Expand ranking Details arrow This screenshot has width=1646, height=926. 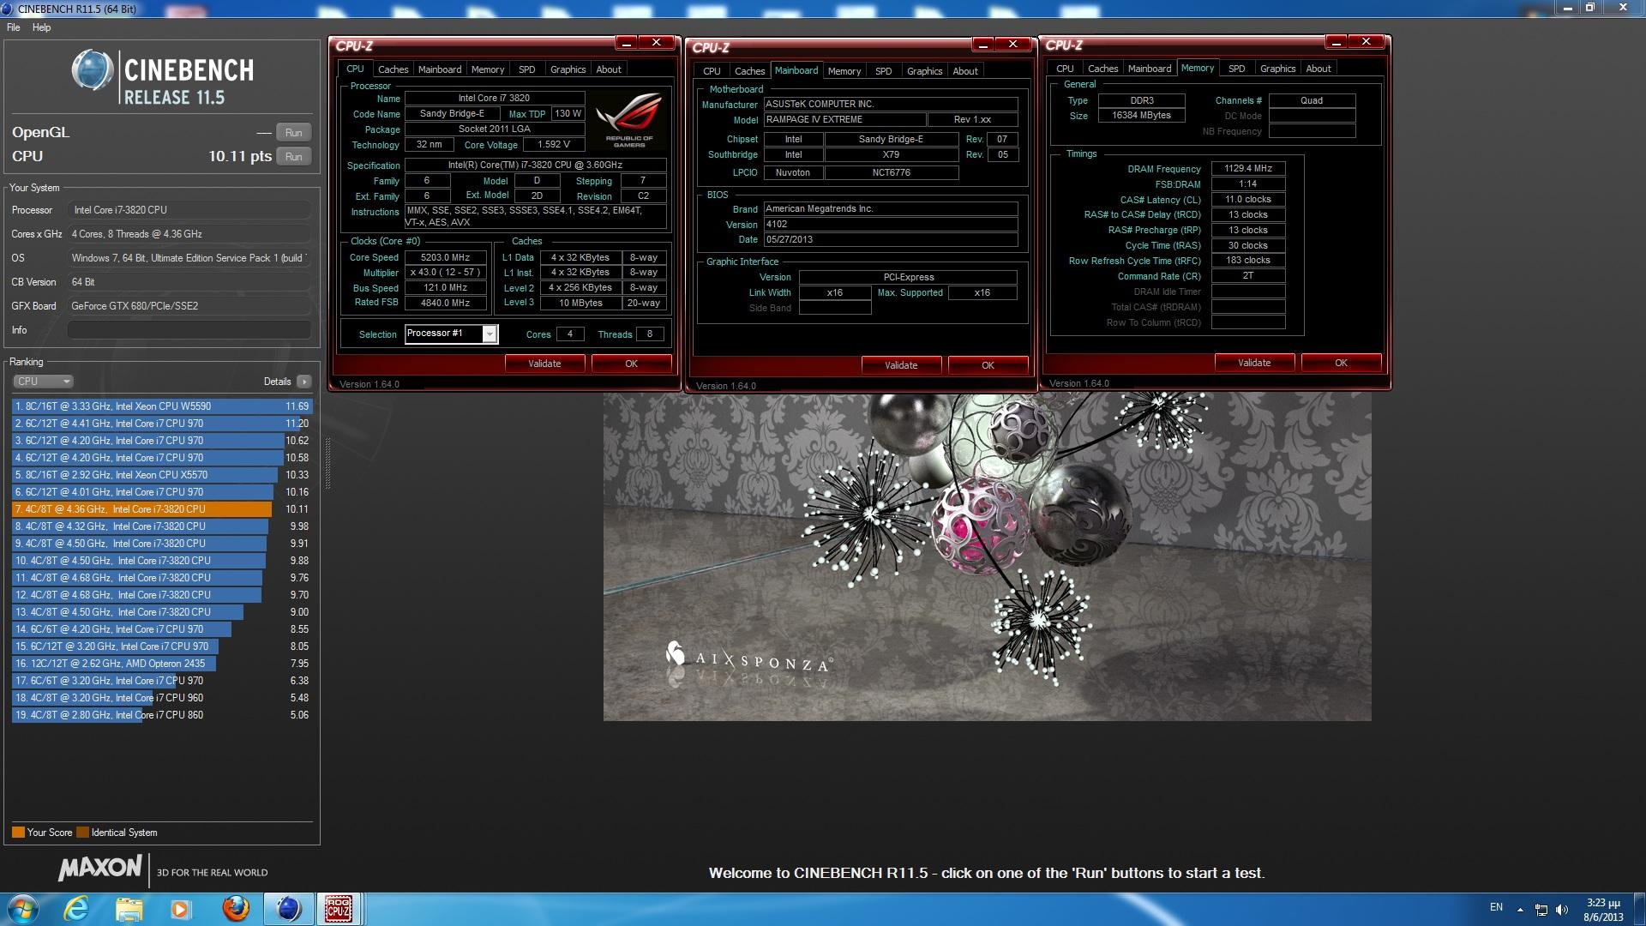(x=303, y=382)
